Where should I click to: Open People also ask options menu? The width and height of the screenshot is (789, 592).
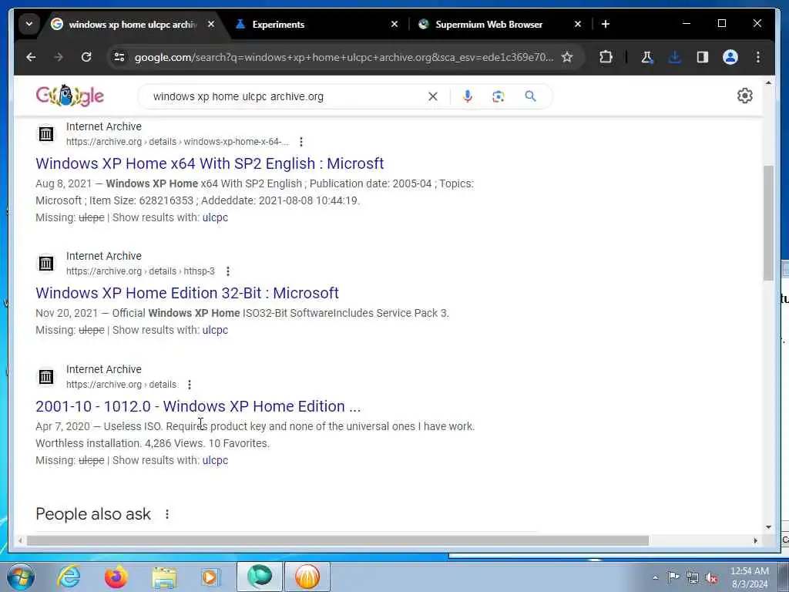coord(167,514)
